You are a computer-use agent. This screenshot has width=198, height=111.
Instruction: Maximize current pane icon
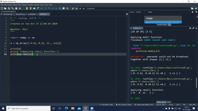pyautogui.click(x=67, y=8)
